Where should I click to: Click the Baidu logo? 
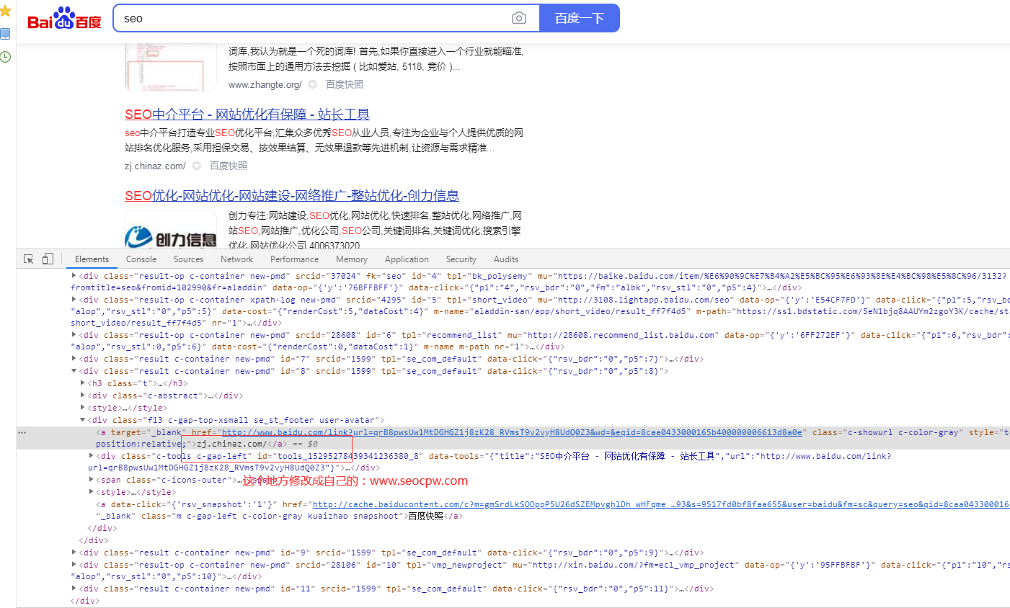[64, 18]
